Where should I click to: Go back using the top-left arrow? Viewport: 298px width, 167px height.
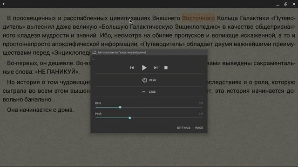click(4, 4)
